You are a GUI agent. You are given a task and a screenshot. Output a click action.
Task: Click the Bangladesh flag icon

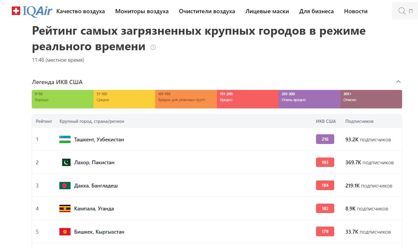65,185
